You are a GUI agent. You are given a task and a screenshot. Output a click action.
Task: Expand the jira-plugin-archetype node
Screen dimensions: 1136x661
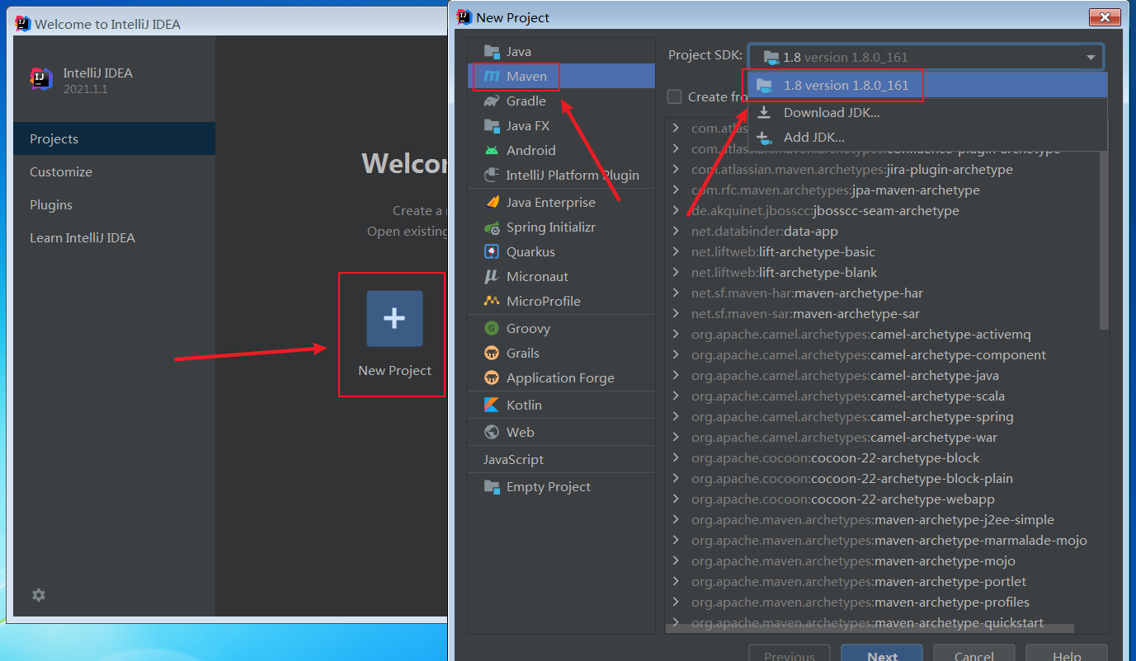(676, 169)
